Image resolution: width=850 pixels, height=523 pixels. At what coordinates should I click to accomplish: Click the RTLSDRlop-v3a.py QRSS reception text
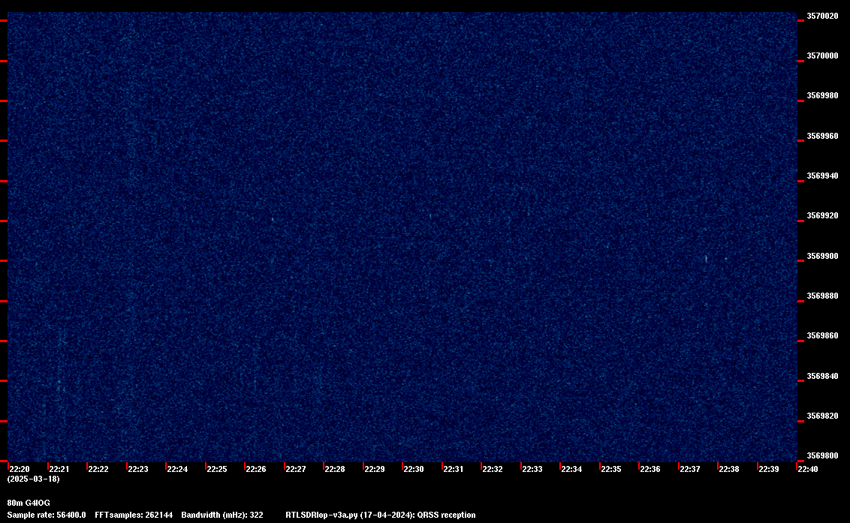click(x=381, y=515)
